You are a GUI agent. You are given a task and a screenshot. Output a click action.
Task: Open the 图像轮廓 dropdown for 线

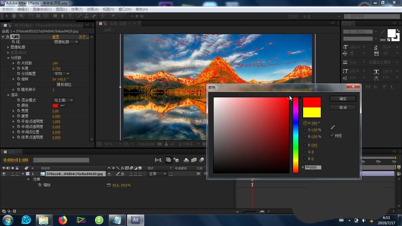pos(66,42)
